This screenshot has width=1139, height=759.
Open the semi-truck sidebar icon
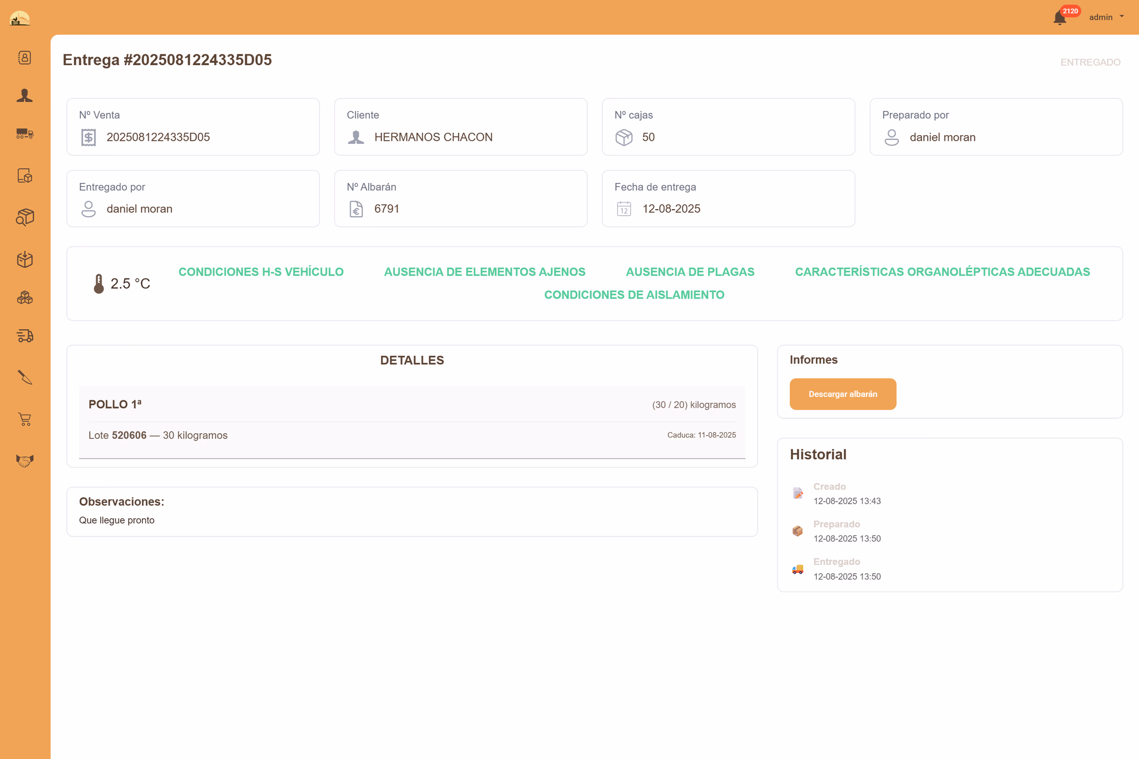(24, 133)
